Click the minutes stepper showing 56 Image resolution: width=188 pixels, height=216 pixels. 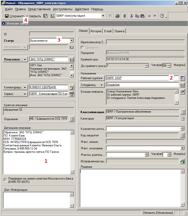point(169,66)
